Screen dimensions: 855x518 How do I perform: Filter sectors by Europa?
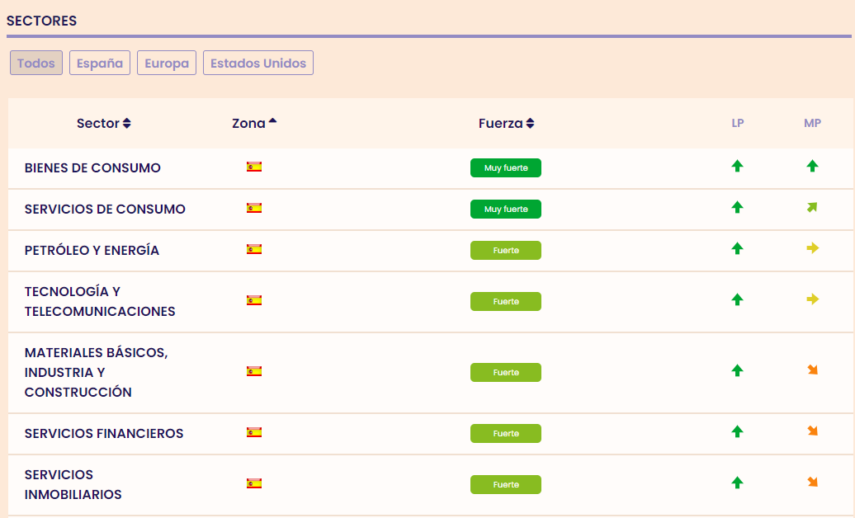tap(167, 64)
